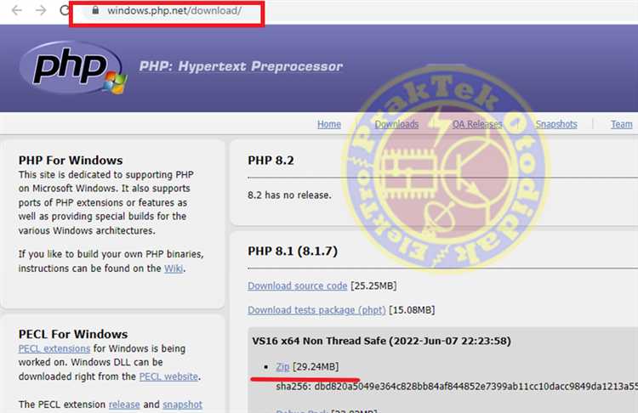Click the padlock site info icon
Screen dimensions: 638x413
coord(95,10)
